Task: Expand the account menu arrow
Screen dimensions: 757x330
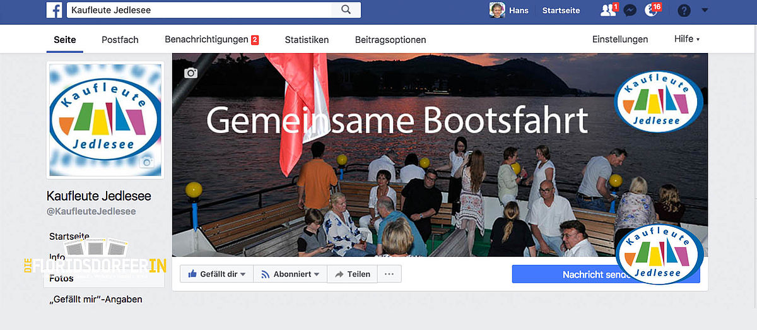Action: (705, 10)
